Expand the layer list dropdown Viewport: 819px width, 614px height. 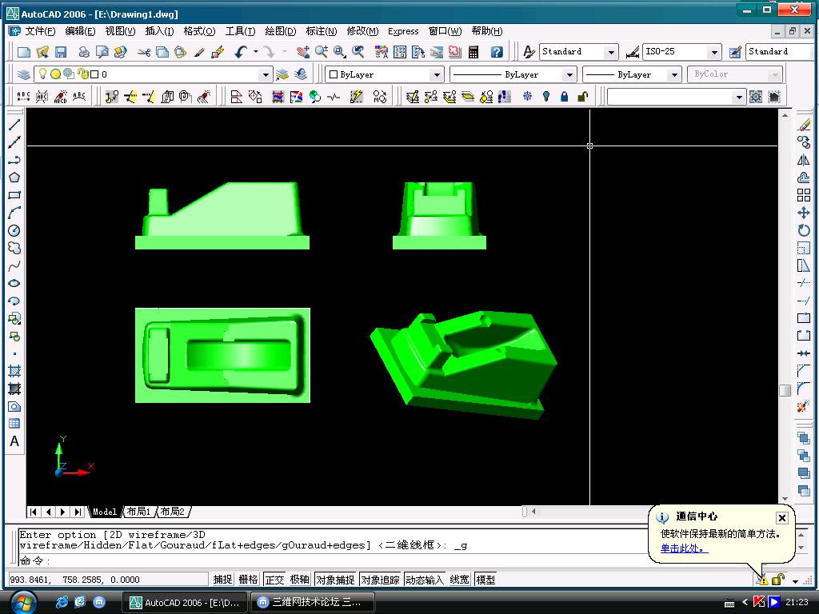[x=266, y=74]
